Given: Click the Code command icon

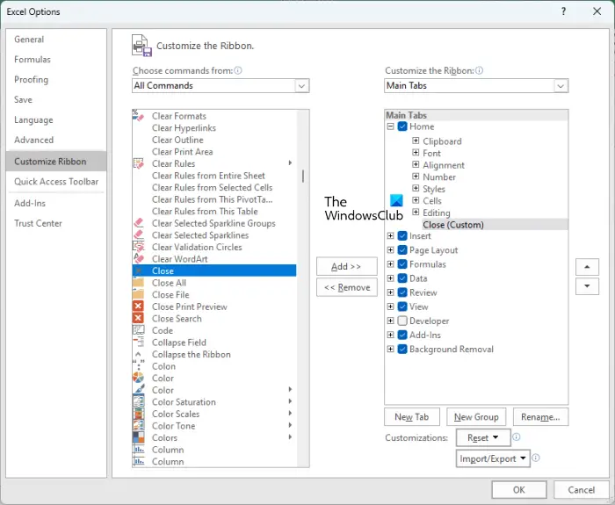Looking at the screenshot, I should tap(138, 330).
